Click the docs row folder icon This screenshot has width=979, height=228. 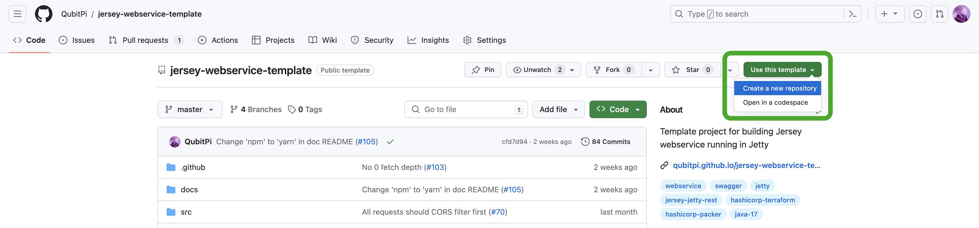coord(171,190)
